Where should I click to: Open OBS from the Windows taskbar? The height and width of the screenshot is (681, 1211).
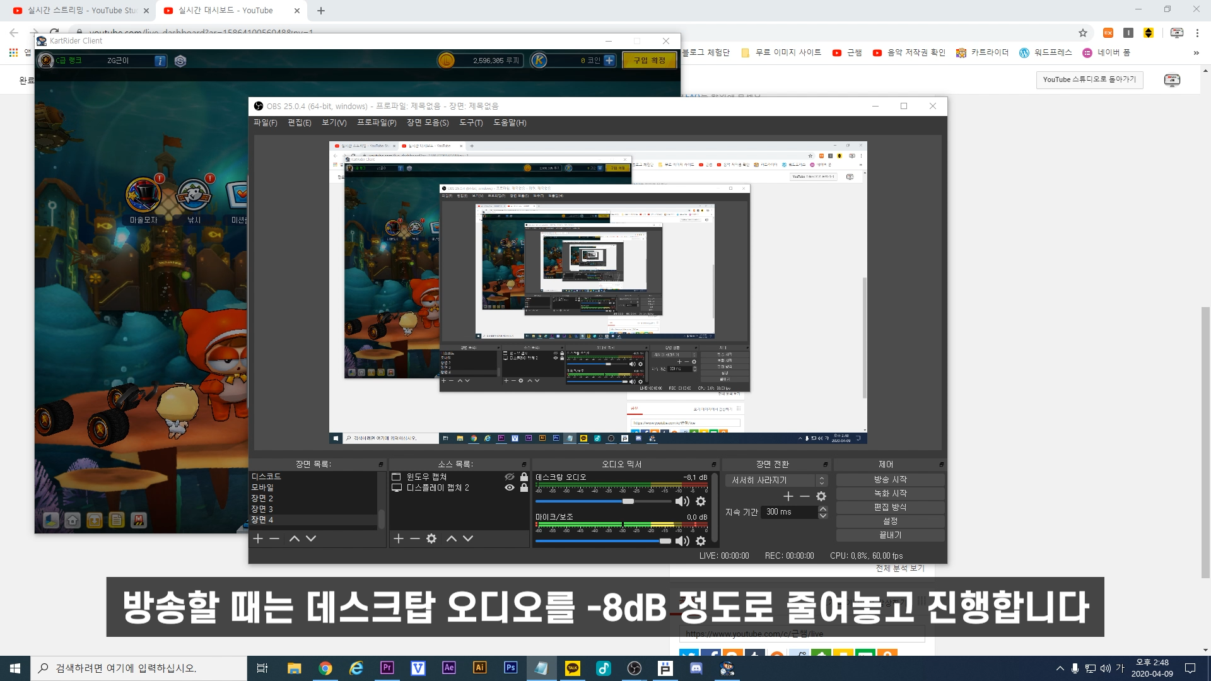tap(635, 668)
